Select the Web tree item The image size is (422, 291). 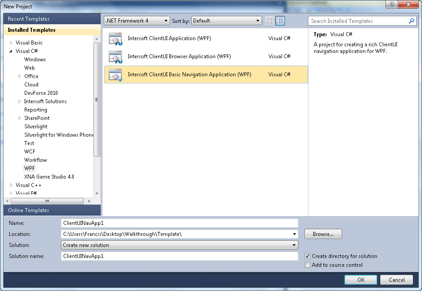click(x=29, y=68)
